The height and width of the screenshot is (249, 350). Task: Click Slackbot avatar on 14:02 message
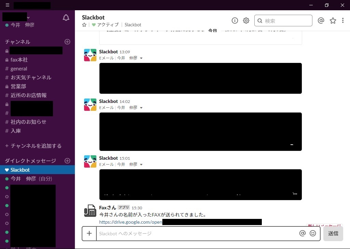coord(90,105)
